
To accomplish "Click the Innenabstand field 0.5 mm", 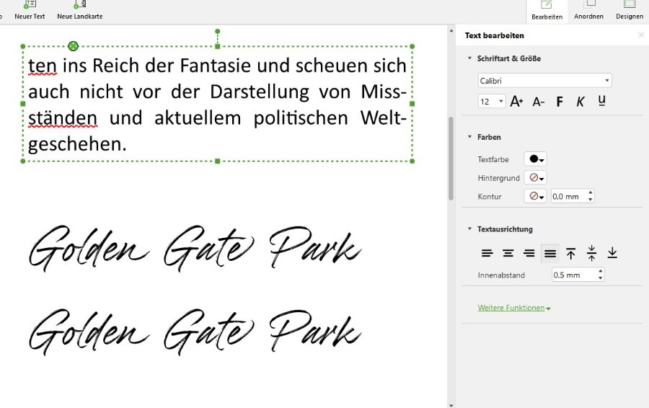I will point(574,275).
